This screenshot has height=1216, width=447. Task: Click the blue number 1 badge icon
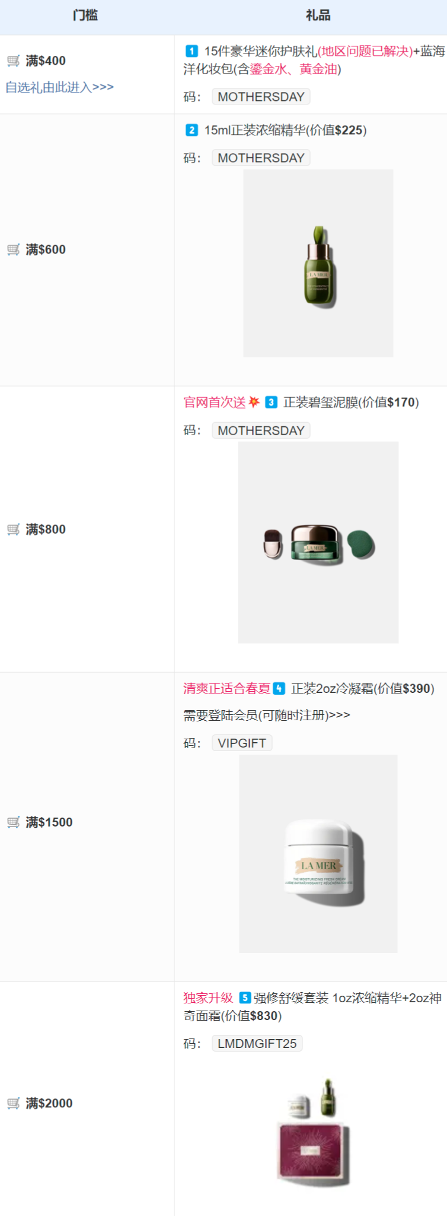tap(191, 51)
